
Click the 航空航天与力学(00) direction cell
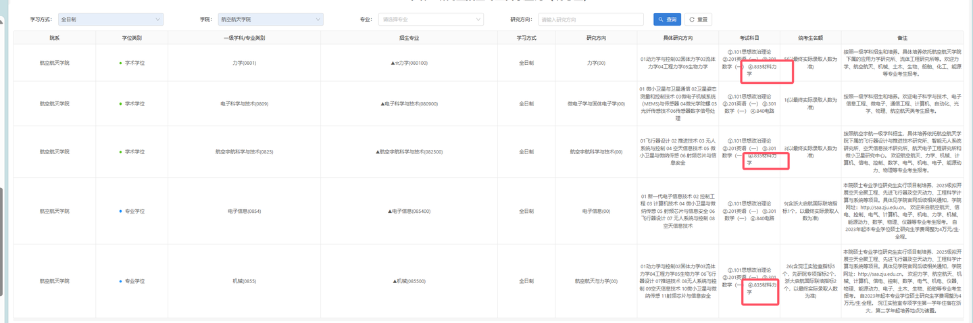596,281
